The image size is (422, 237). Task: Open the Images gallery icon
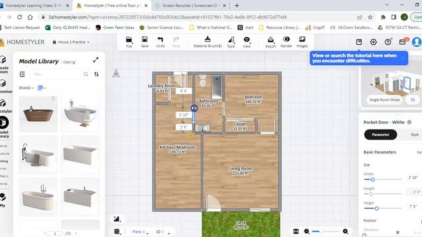(x=302, y=42)
